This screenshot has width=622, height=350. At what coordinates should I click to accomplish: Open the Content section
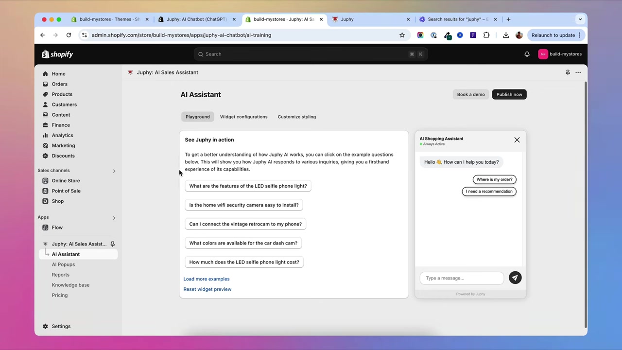tap(61, 115)
